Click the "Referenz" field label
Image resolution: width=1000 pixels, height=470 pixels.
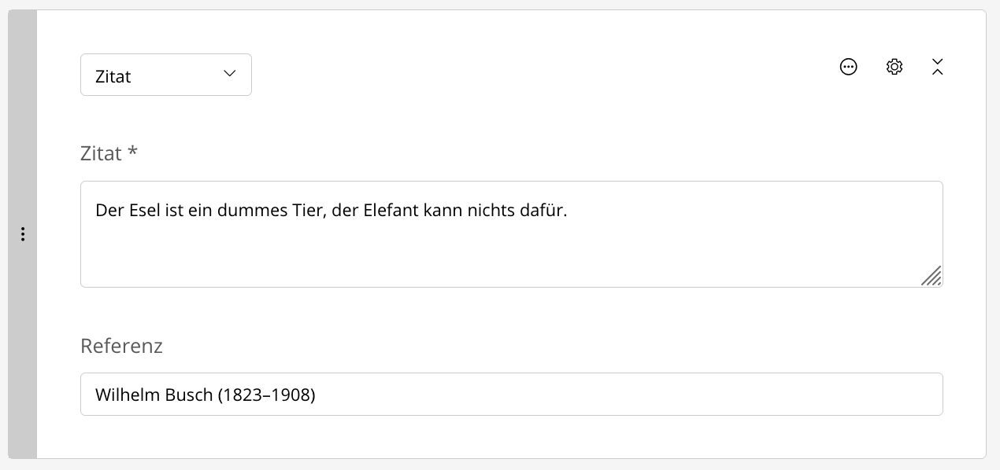(121, 346)
